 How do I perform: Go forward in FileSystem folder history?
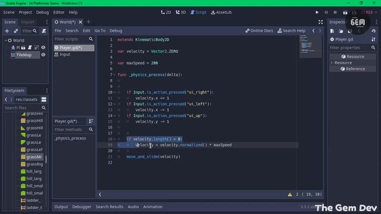[x=11, y=99]
